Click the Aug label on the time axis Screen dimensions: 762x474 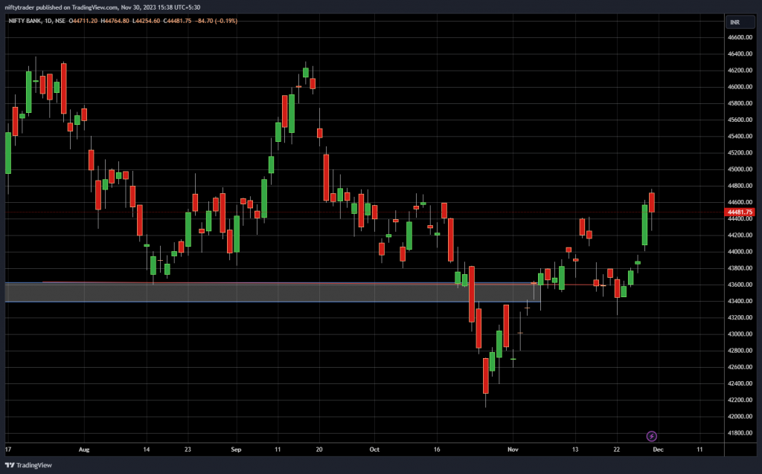[84, 449]
